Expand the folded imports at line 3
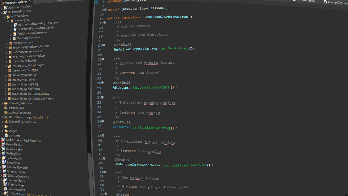 (105, 10)
